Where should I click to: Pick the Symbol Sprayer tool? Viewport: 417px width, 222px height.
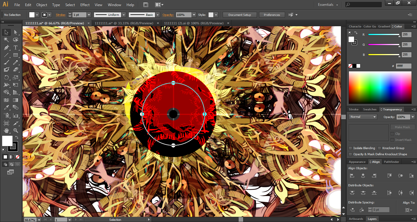[x=6, y=116]
